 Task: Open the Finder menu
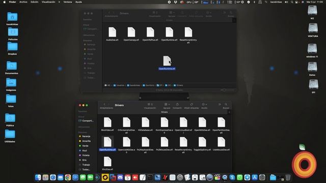point(12,2)
